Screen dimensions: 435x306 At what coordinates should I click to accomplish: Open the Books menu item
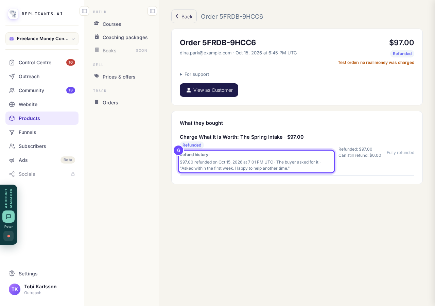coord(121,51)
